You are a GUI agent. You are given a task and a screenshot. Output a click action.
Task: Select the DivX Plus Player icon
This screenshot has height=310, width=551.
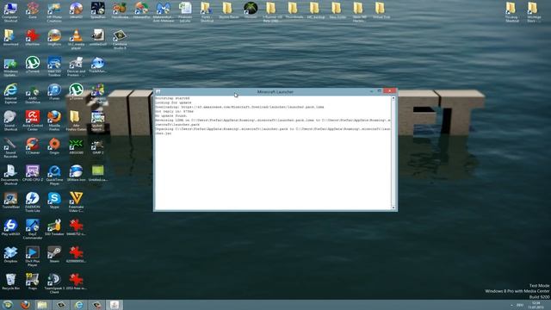(33, 256)
